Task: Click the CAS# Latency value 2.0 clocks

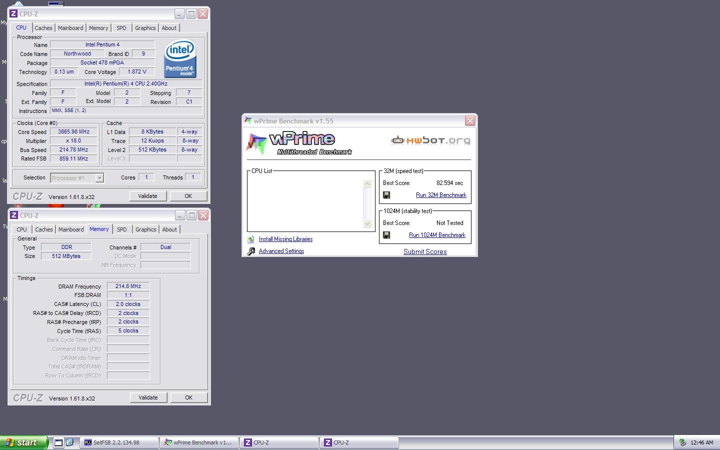Action: tap(128, 304)
